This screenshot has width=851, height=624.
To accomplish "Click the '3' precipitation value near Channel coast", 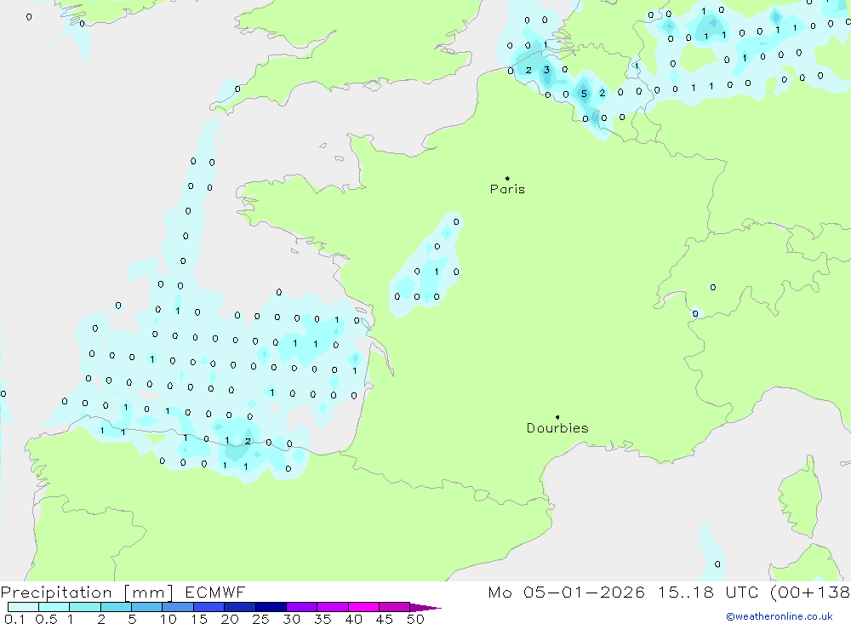I will click(x=546, y=70).
